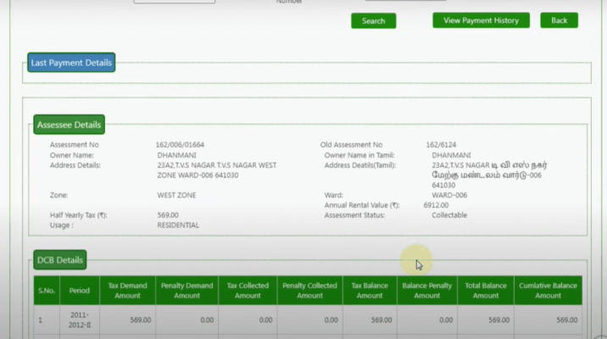Click the Collectable assessment status
This screenshot has height=339, width=607.
coord(449,215)
